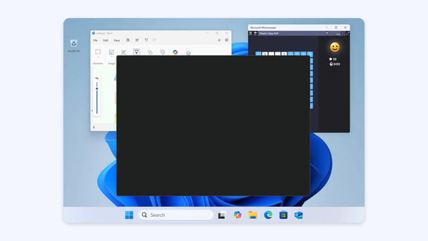Open the File menu in Paint
The image size is (428, 241).
pos(95,40)
